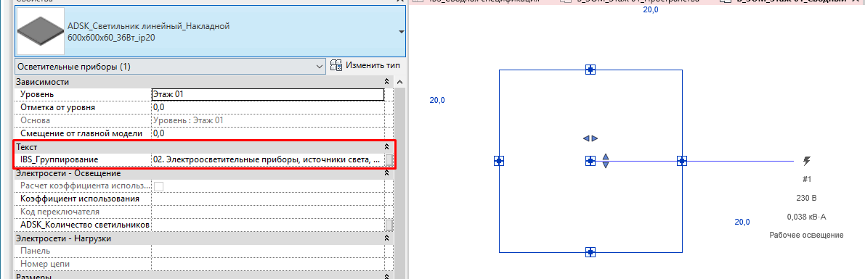Click the small button beside ADSK_Количество светильников
The height and width of the screenshot is (279, 865).
coord(389,225)
